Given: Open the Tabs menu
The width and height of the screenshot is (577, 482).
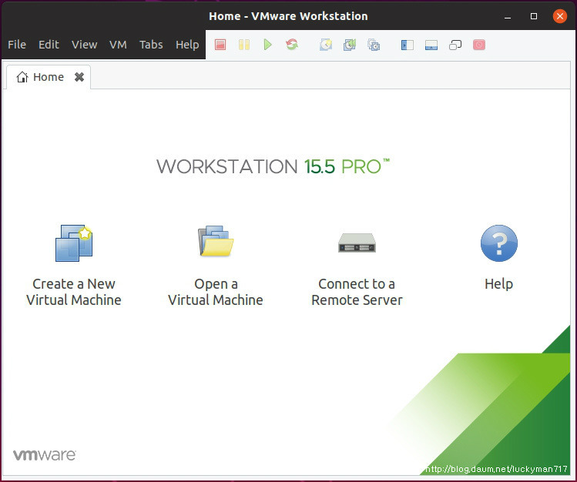Looking at the screenshot, I should tap(151, 45).
